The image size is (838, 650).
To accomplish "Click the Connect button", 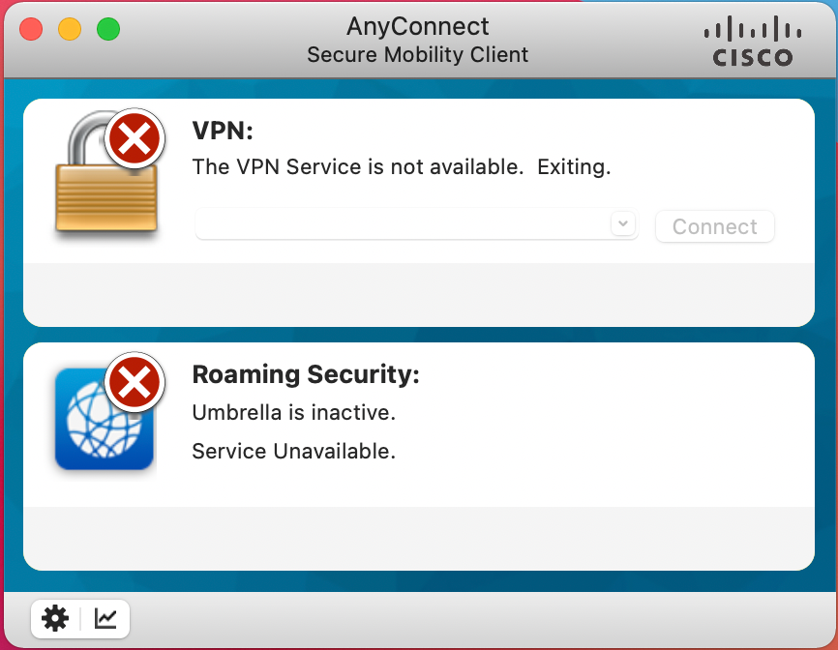I will pos(714,226).
